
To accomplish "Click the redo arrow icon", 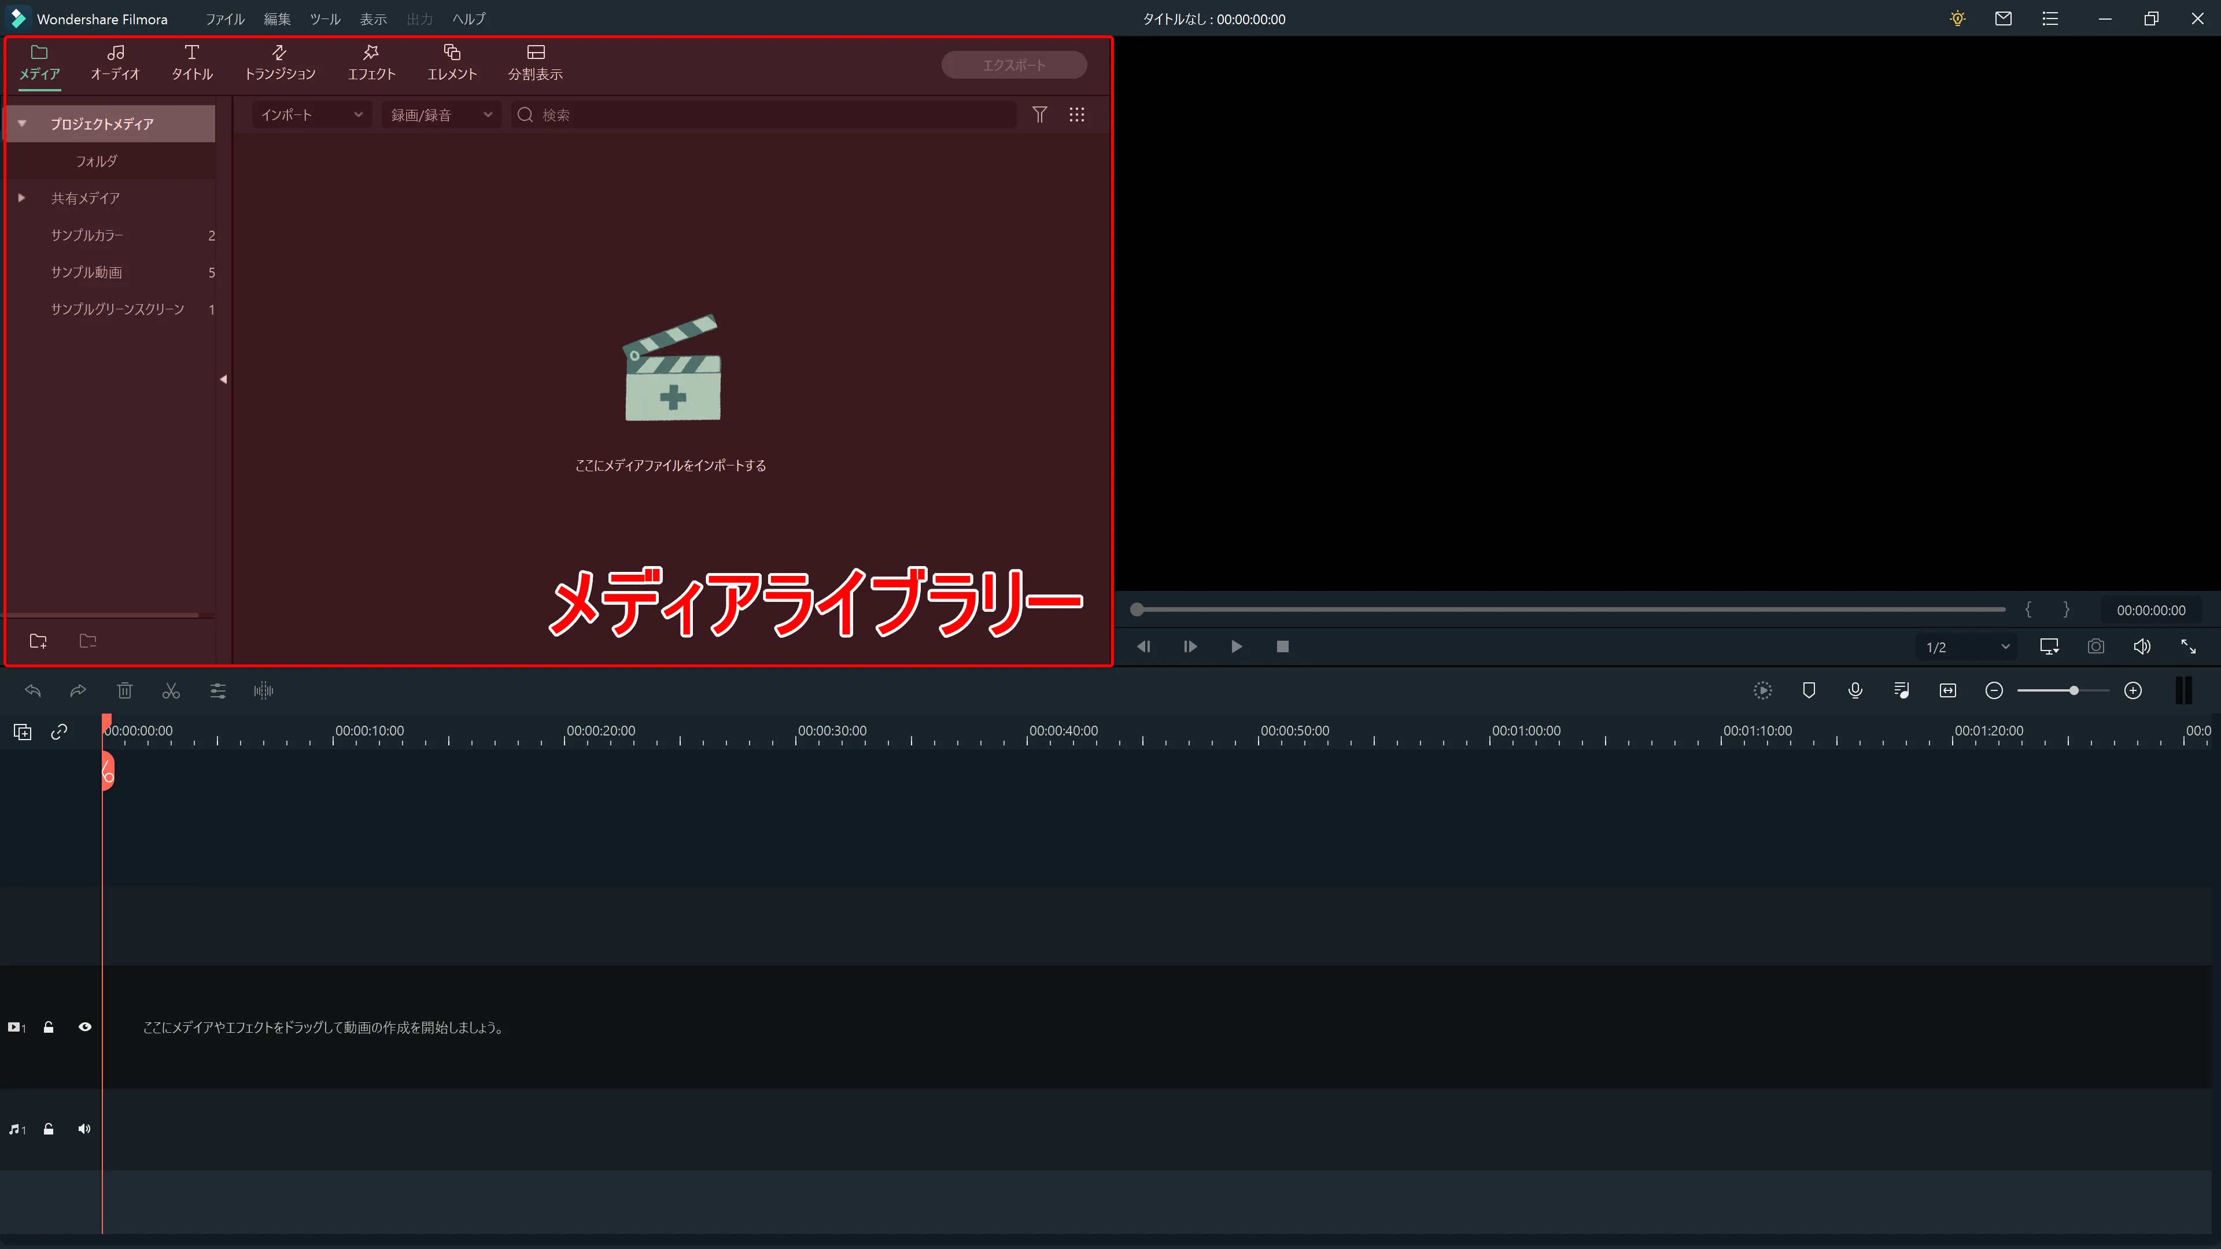I will 79,690.
